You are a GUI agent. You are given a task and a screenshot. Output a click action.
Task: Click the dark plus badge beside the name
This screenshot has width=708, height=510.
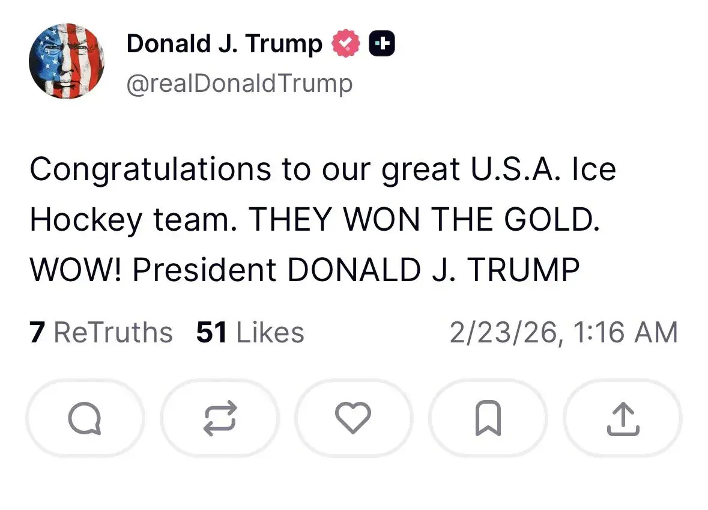point(381,44)
